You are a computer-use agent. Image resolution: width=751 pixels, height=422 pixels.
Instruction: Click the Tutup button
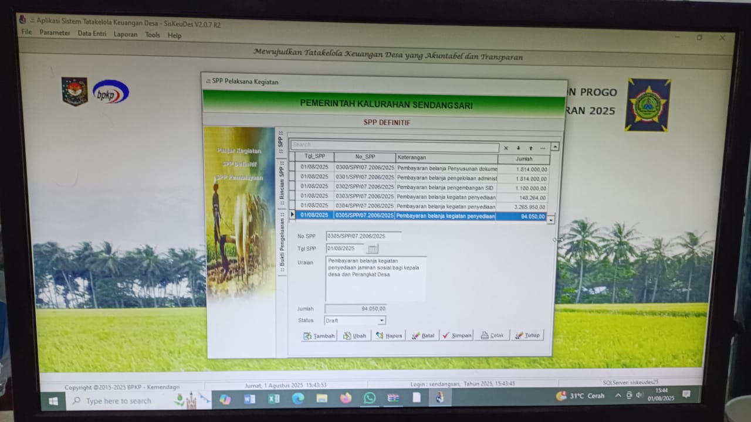tap(527, 336)
